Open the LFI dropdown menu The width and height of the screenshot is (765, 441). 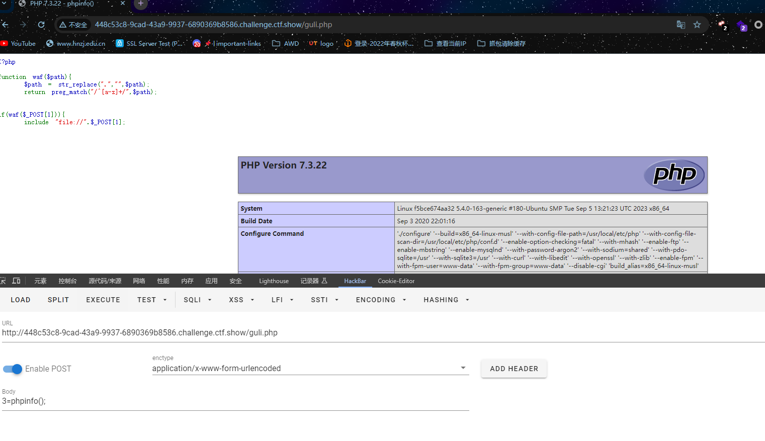tap(282, 300)
